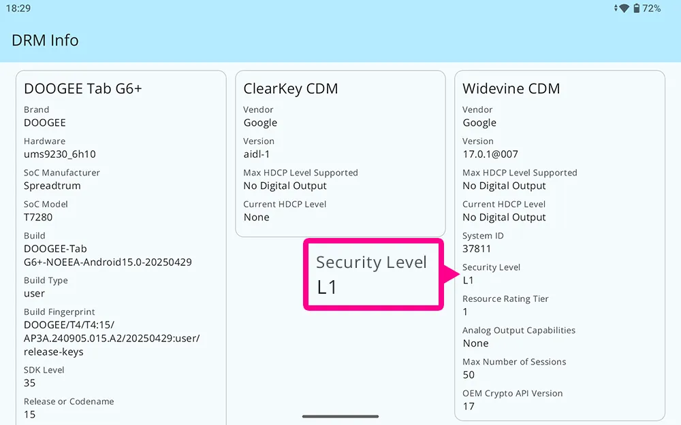The width and height of the screenshot is (681, 425).
Task: Tap the Build Fingerprint label
Action: (59, 312)
